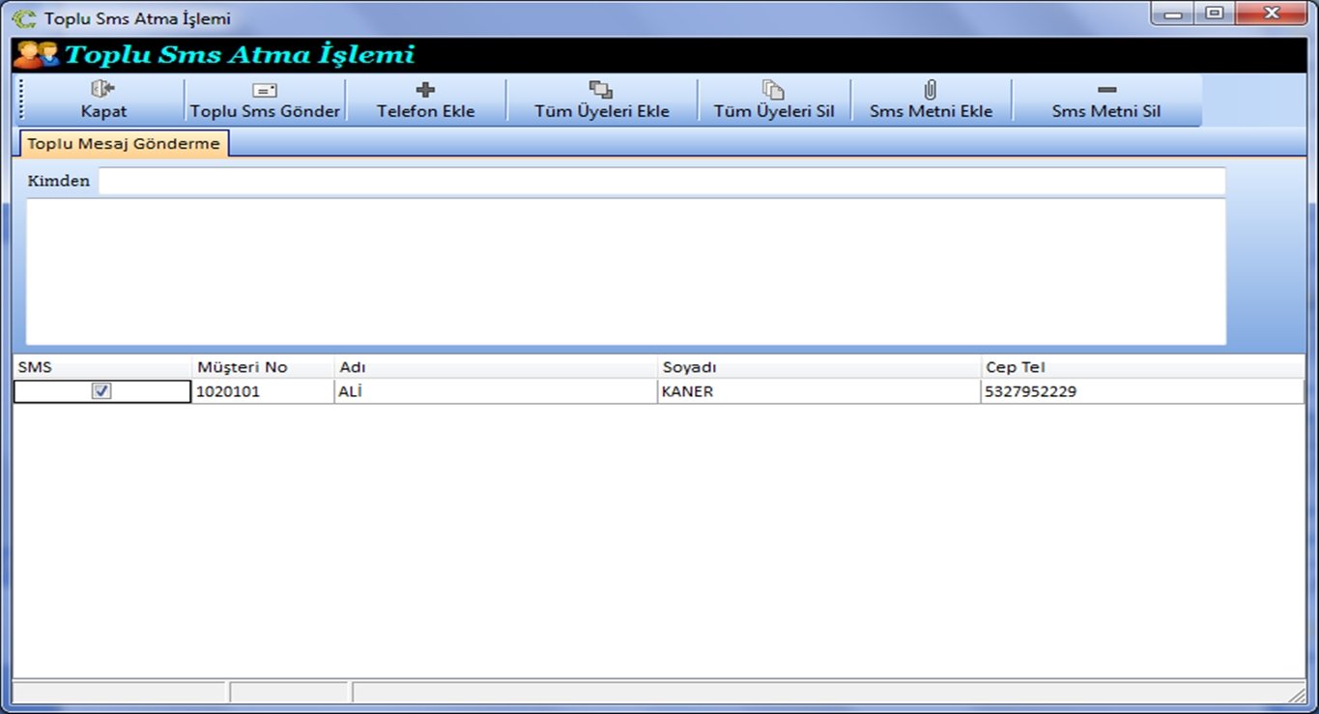Viewport: 1319px width, 714px height.
Task: Uncheck the SMS checkbox for ALİ KANER
Action: point(101,391)
